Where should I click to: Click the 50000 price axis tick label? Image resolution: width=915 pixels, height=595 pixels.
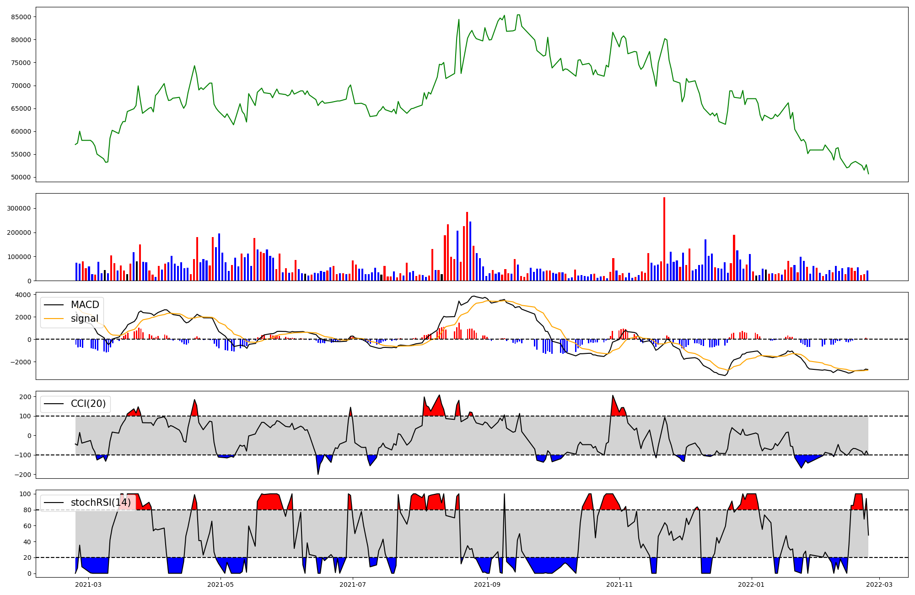point(20,178)
